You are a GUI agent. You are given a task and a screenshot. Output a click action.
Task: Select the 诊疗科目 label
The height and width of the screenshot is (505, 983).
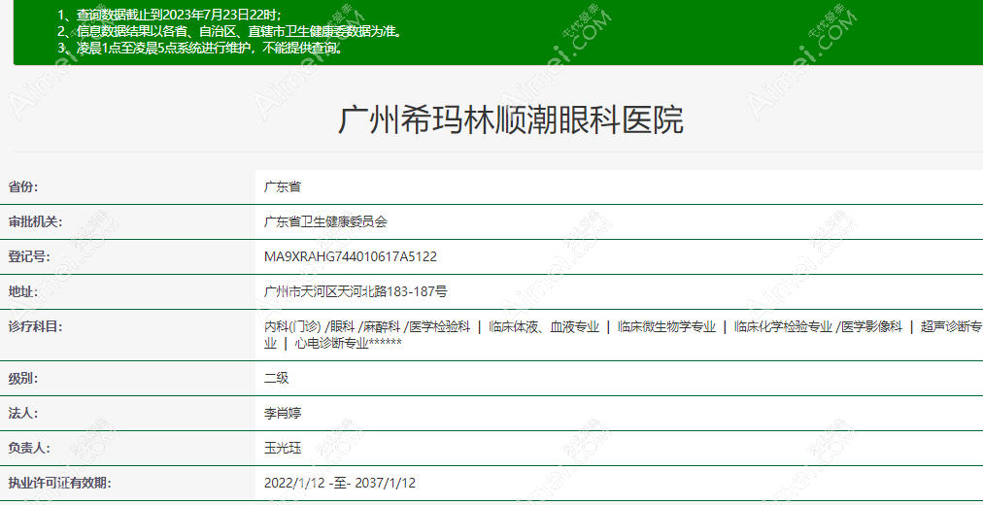click(36, 326)
